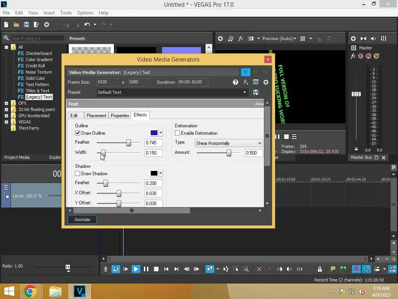Image resolution: width=398 pixels, height=299 pixels.
Task: Click the plug-in chain fx icon in generator dialog
Action: [246, 82]
